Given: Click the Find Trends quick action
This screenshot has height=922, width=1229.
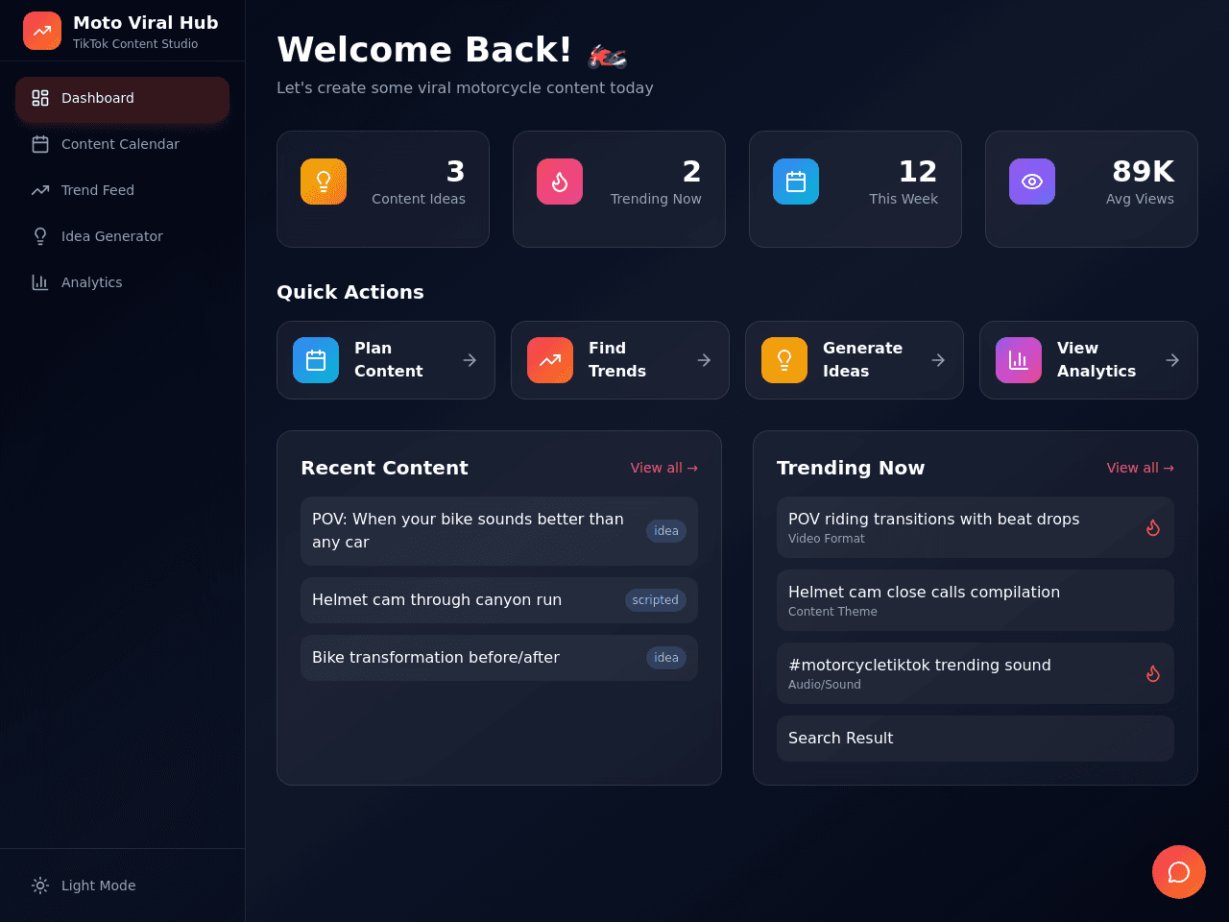Looking at the screenshot, I should click(620, 360).
